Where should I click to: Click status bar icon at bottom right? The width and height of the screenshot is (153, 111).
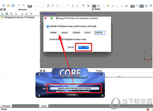pyautogui.click(x=148, y=109)
